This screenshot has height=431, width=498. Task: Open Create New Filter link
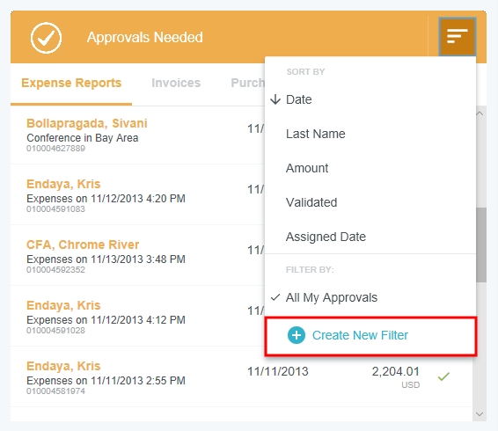point(360,335)
